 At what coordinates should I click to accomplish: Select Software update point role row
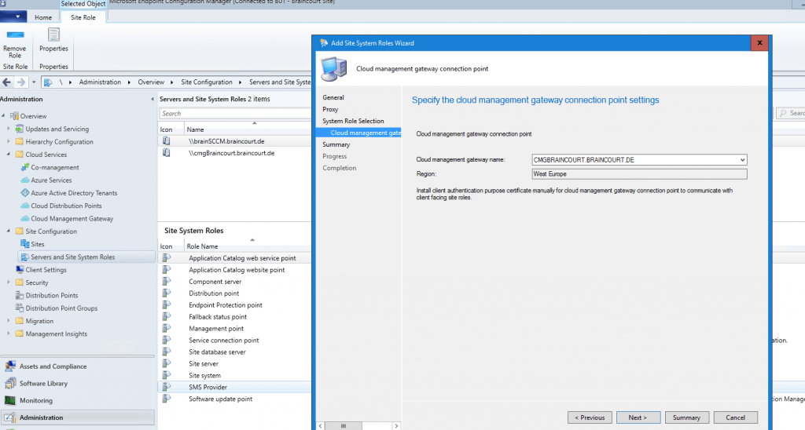pyautogui.click(x=234, y=399)
